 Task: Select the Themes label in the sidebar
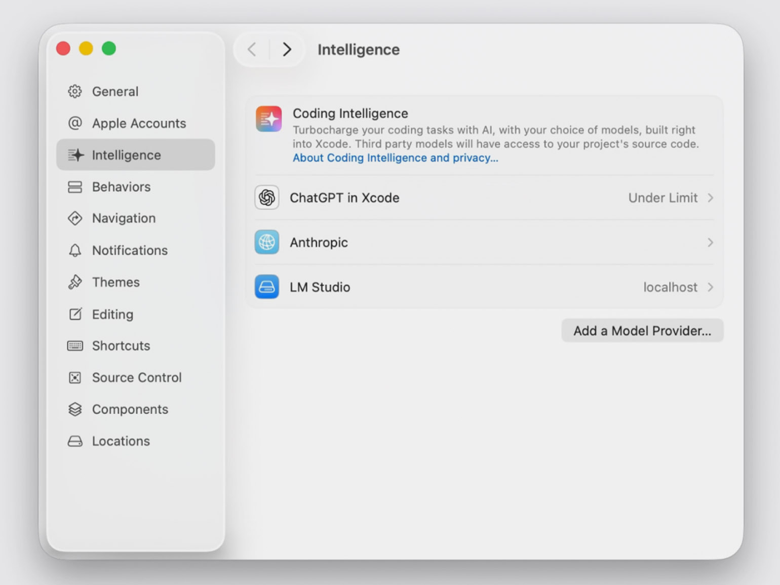pyautogui.click(x=115, y=282)
